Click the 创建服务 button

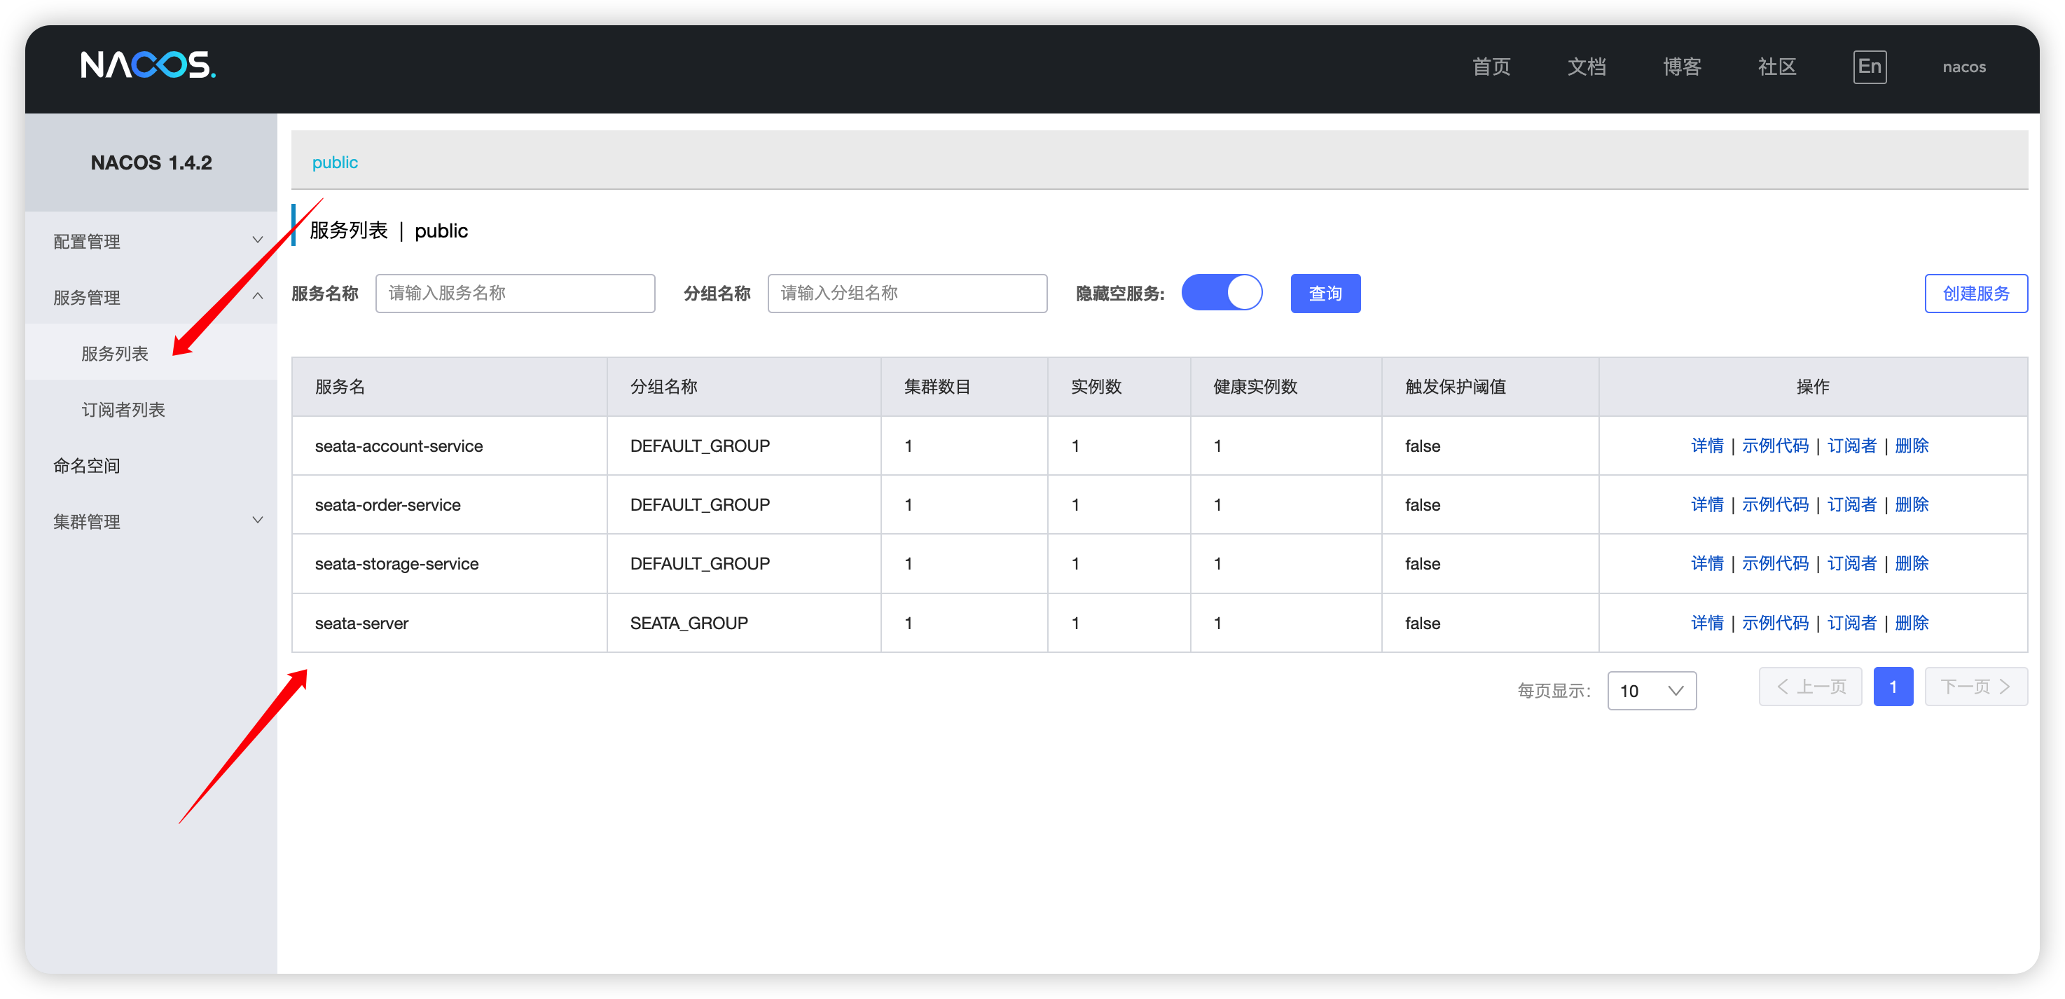(x=1976, y=294)
